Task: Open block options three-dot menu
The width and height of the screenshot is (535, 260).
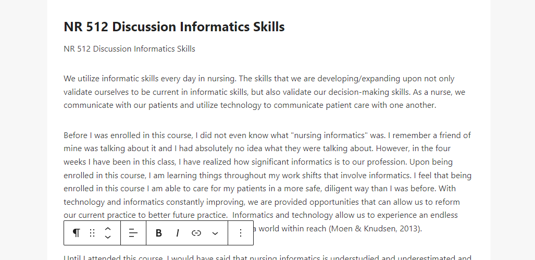Action: 241,233
